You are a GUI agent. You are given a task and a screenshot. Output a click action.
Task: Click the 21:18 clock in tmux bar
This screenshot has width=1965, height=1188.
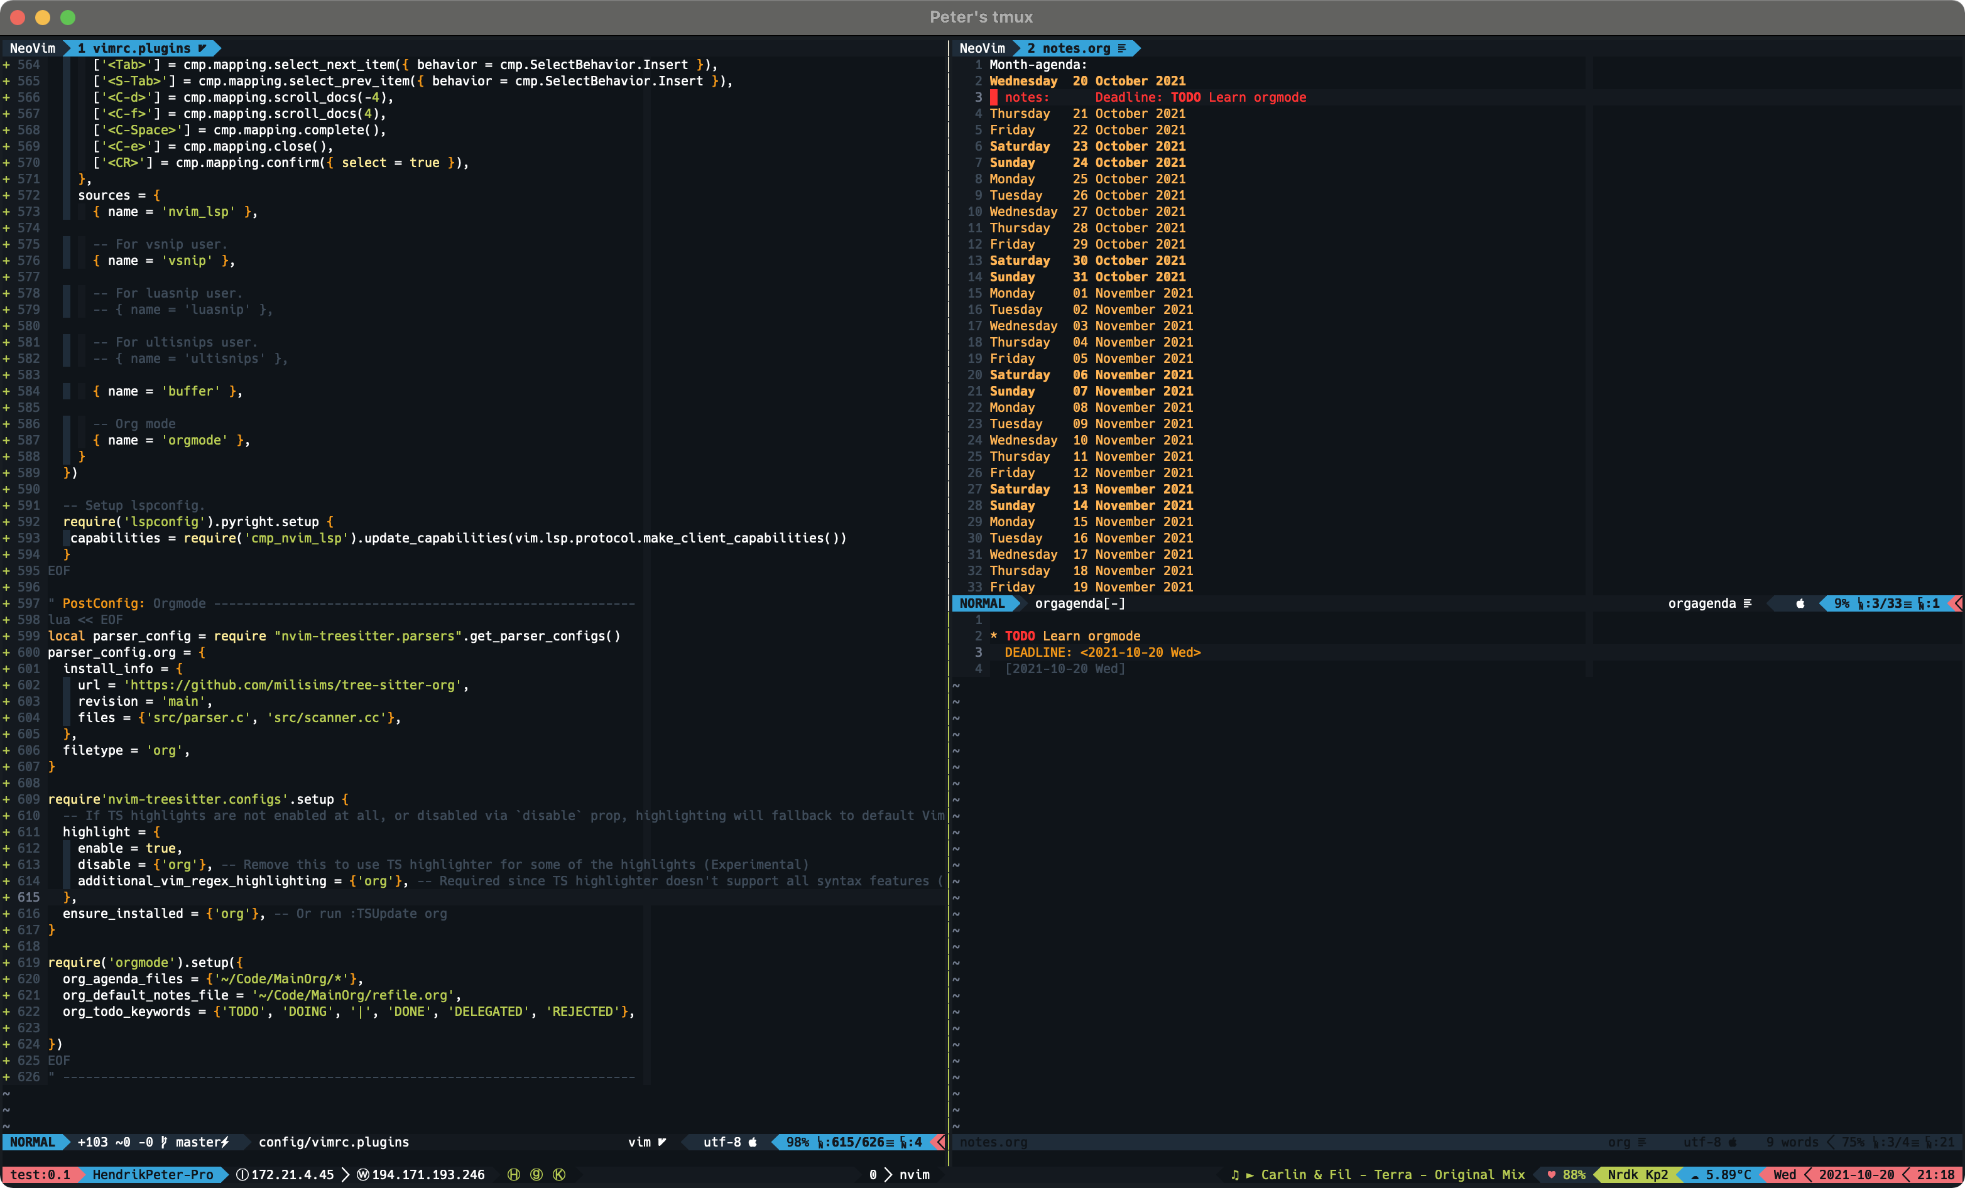tap(1935, 1174)
